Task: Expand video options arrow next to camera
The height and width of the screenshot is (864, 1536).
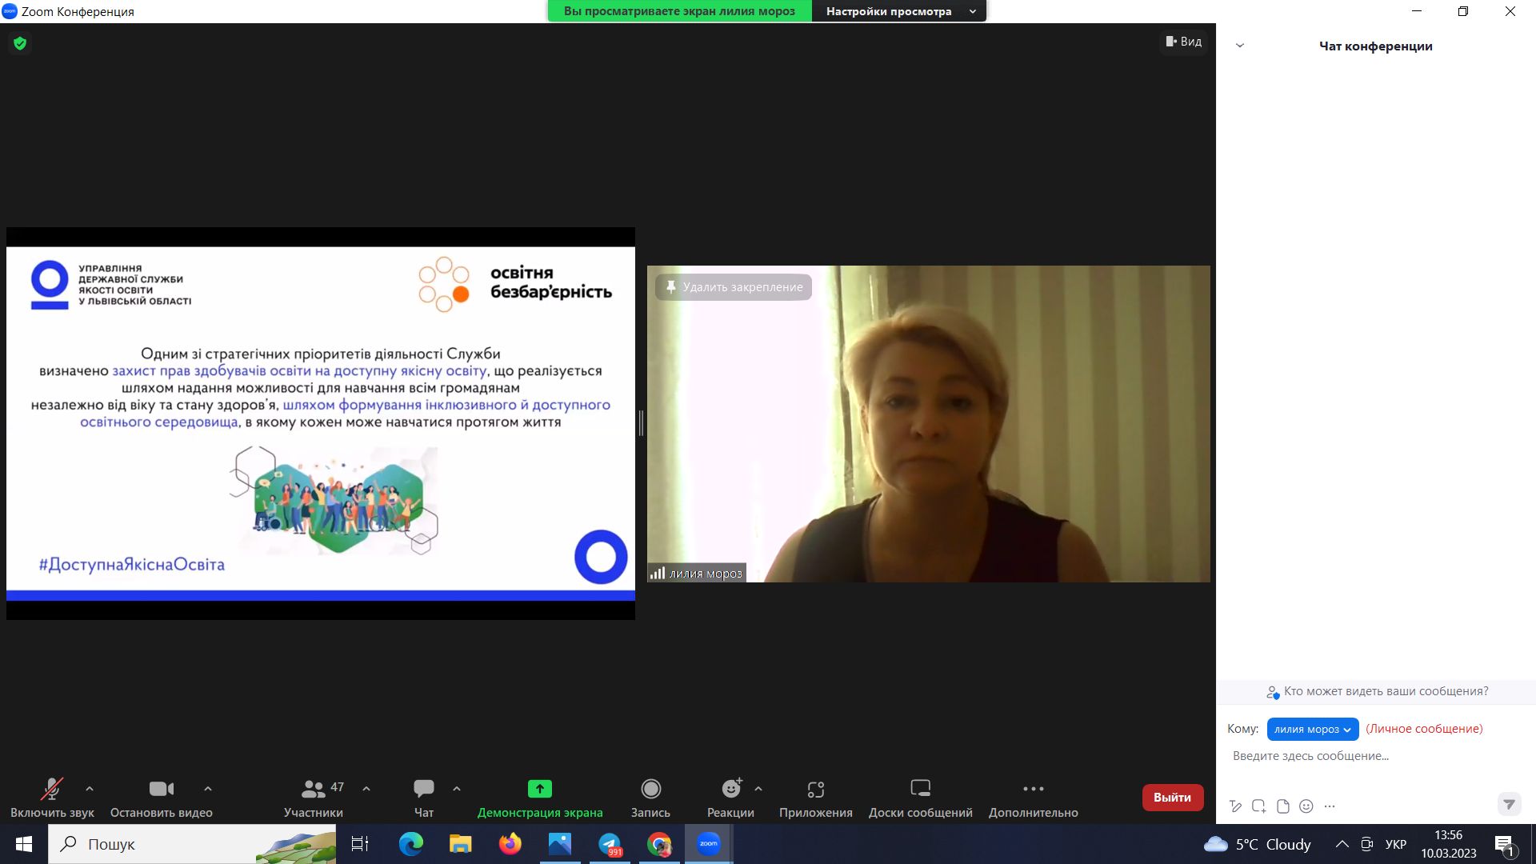Action: [208, 789]
